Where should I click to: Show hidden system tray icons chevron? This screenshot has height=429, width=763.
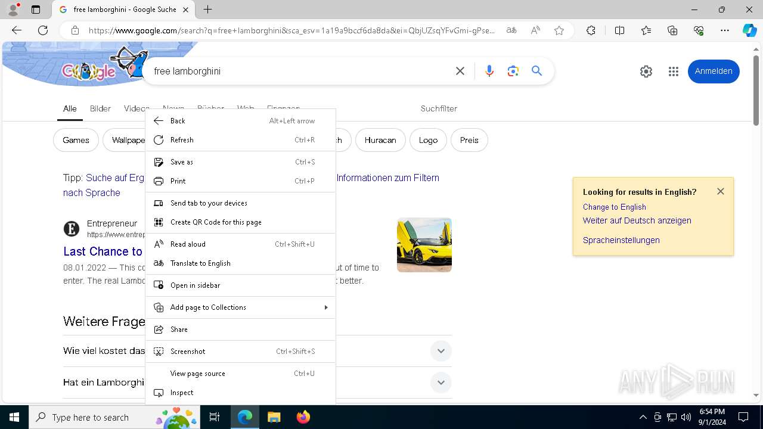click(x=643, y=417)
